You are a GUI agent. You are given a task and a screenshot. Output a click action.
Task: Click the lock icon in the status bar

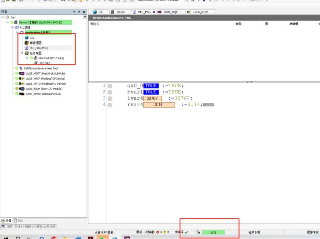[x=198, y=233]
